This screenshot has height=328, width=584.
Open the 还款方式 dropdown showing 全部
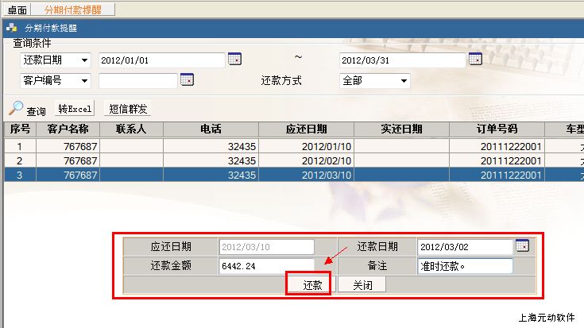click(404, 80)
